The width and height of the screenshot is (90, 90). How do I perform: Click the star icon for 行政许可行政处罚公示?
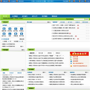[x=71, y=66]
